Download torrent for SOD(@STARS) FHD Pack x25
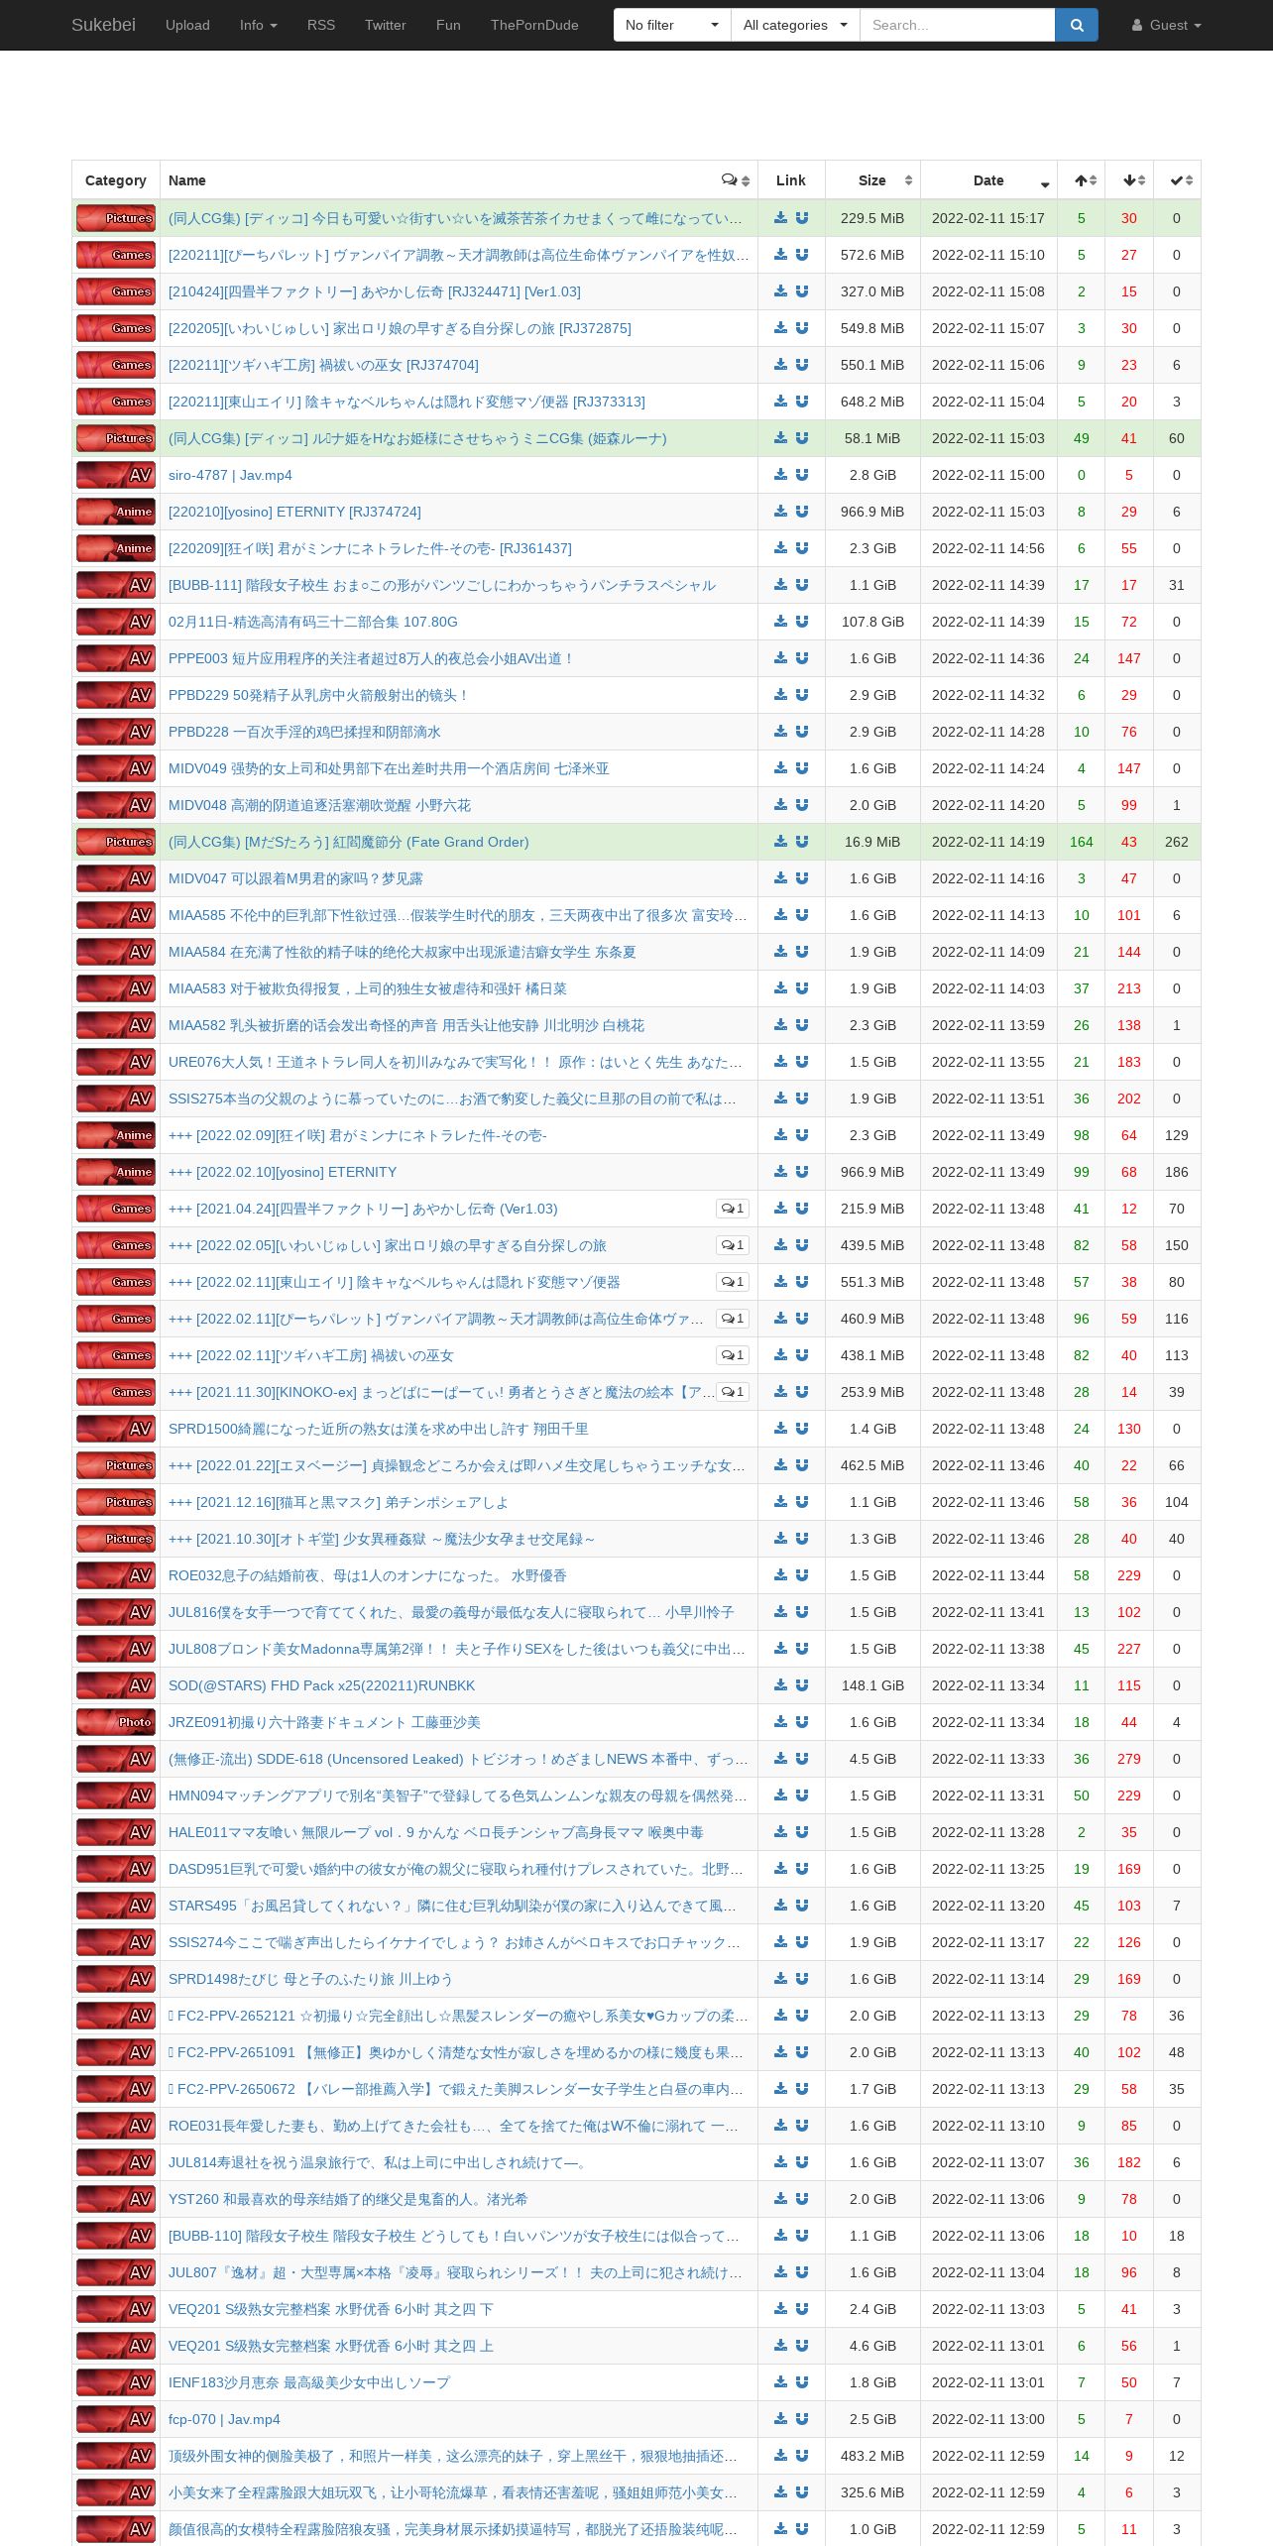Viewport: 1273px width, 2546px height. [781, 1685]
